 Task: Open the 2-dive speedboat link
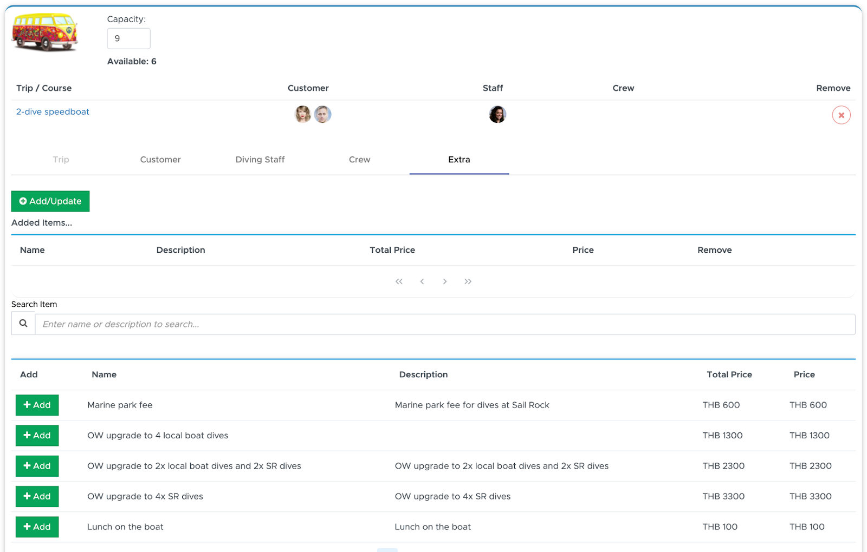pyautogui.click(x=53, y=112)
